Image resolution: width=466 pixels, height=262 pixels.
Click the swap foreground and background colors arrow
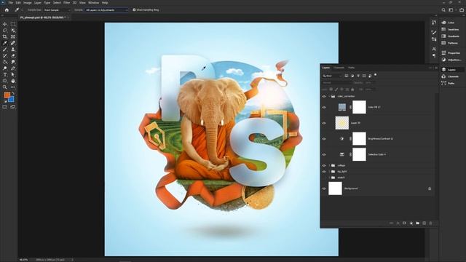point(13,93)
